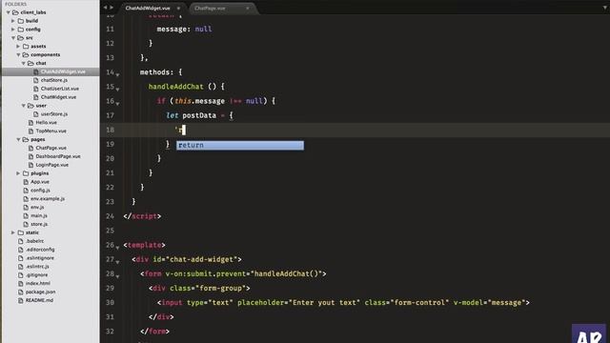Select ChatAddWidget.vue in the sidebar
Viewport: 610px width, 343px height.
coord(63,72)
